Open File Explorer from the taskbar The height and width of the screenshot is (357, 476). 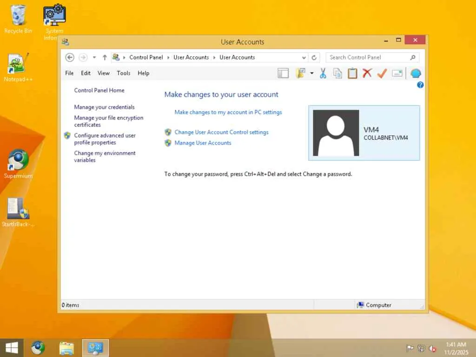pos(67,348)
